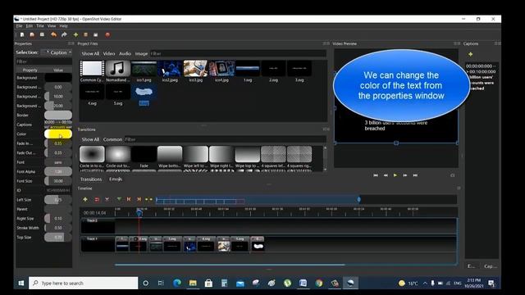Select the Fade transition thumbnail
Viewport: 525px width, 295px height.
[x=144, y=154]
